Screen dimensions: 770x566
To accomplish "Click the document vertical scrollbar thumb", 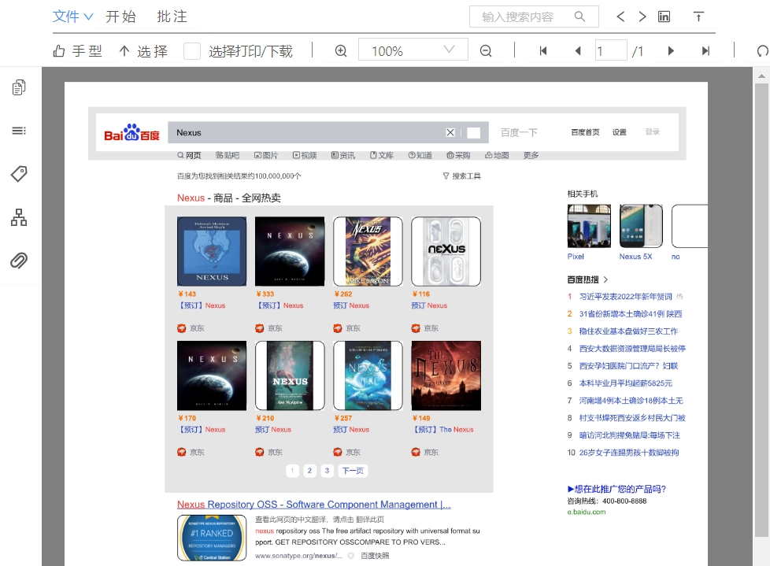I will (761, 309).
